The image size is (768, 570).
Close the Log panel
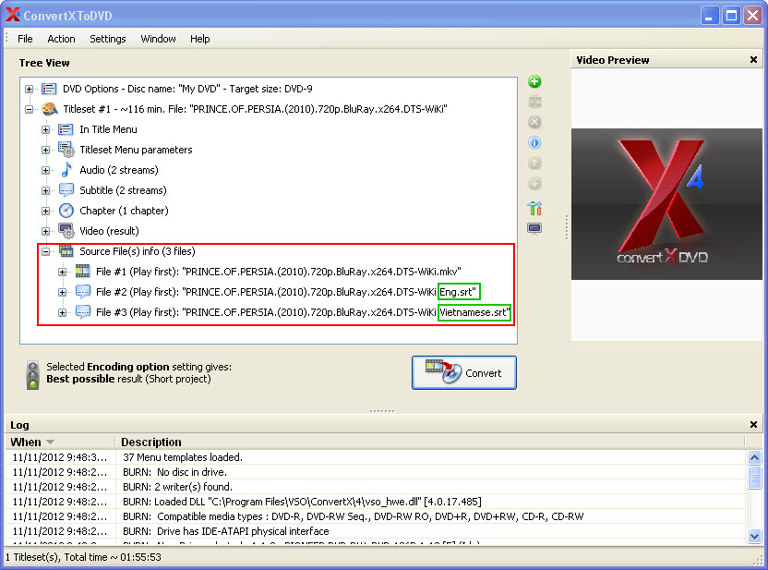753,424
